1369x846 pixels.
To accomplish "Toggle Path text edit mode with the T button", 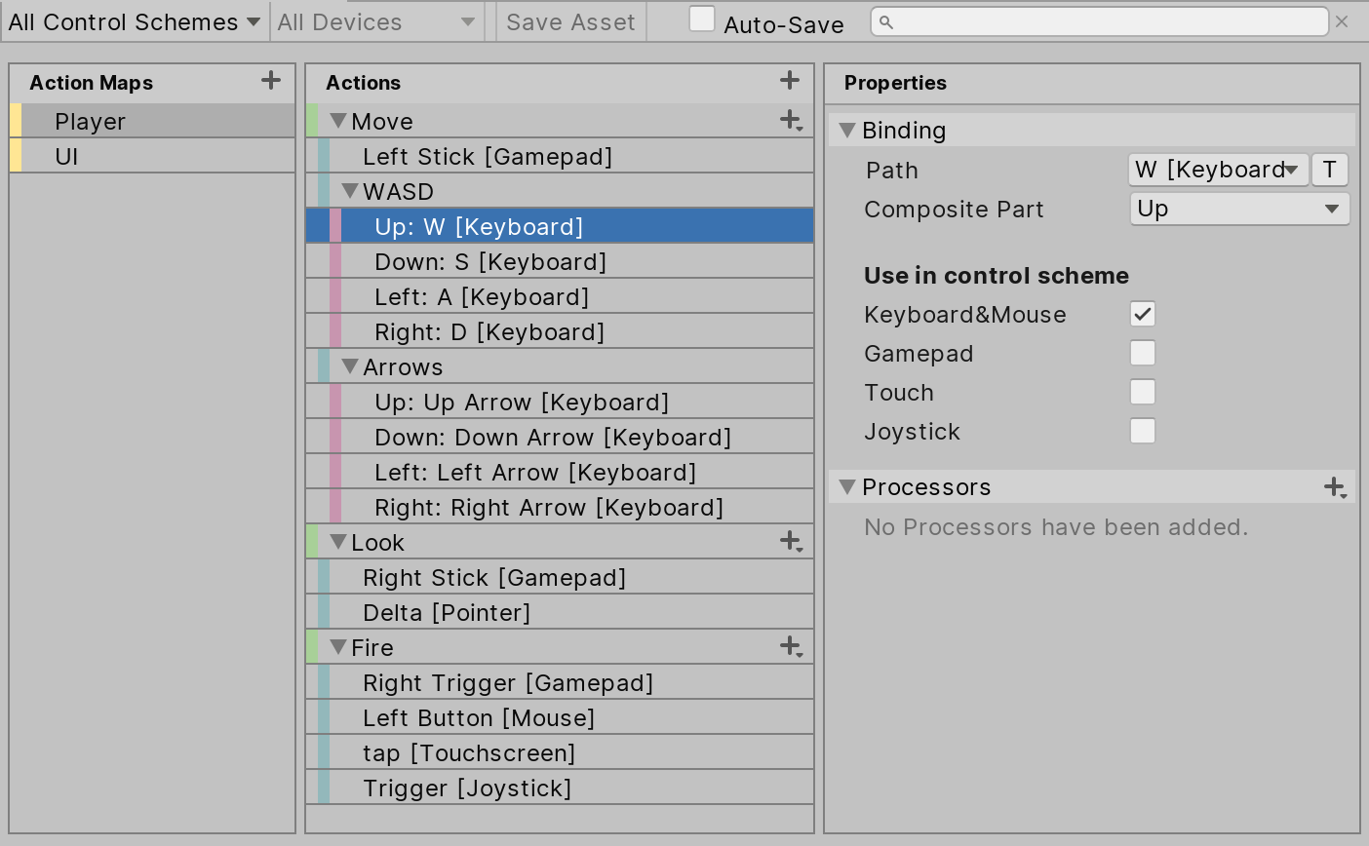I will (1329, 170).
